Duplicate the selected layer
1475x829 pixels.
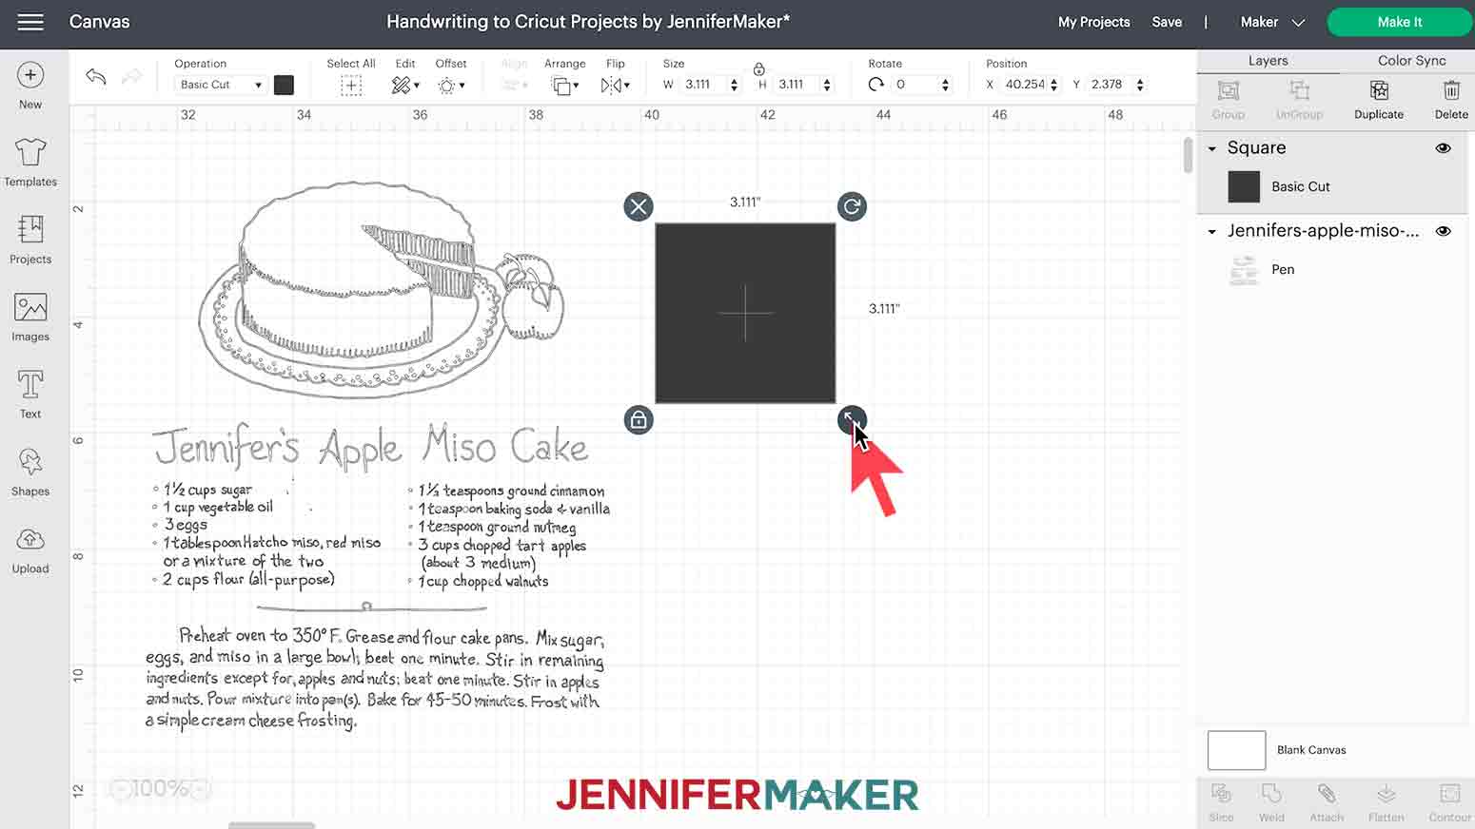pyautogui.click(x=1379, y=99)
